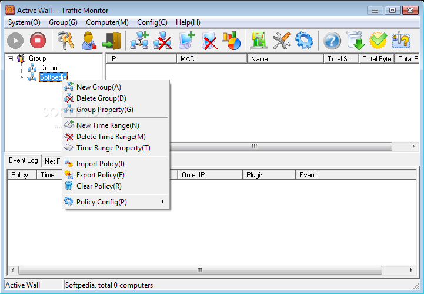Click the 'Active Wall' status bar text
Viewport: 424px width, 294px height.
[23, 285]
